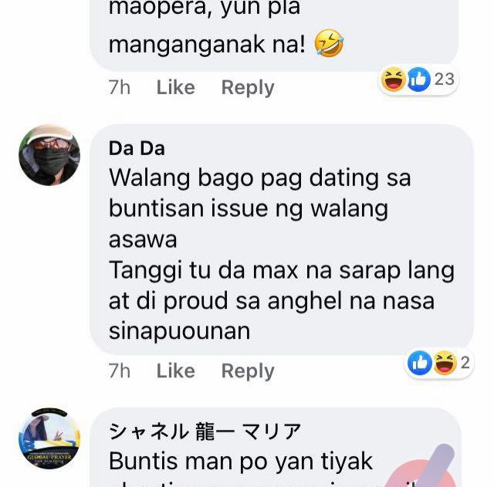
Task: Select the 'Buntis man po yan' comment
Action: 276,448
